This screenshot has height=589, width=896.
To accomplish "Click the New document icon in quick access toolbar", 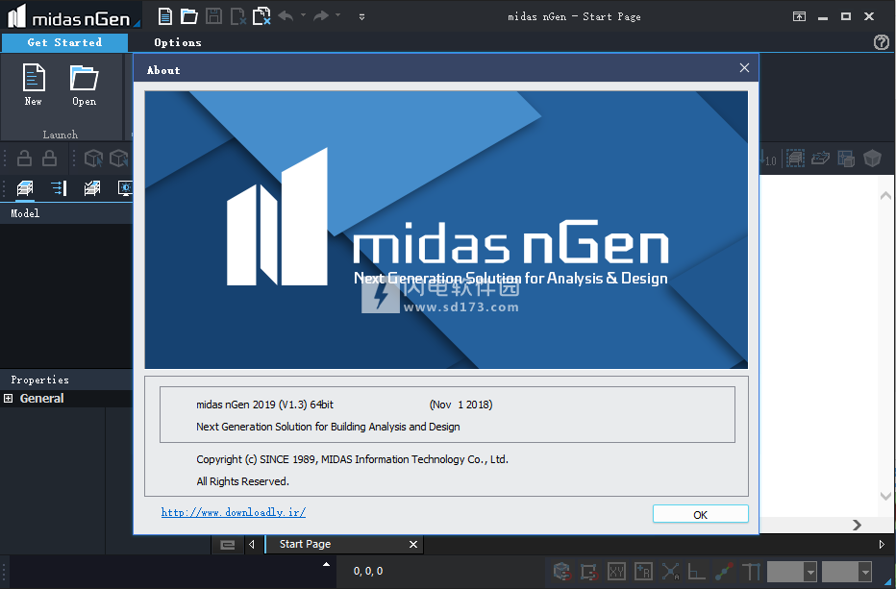I will point(165,16).
